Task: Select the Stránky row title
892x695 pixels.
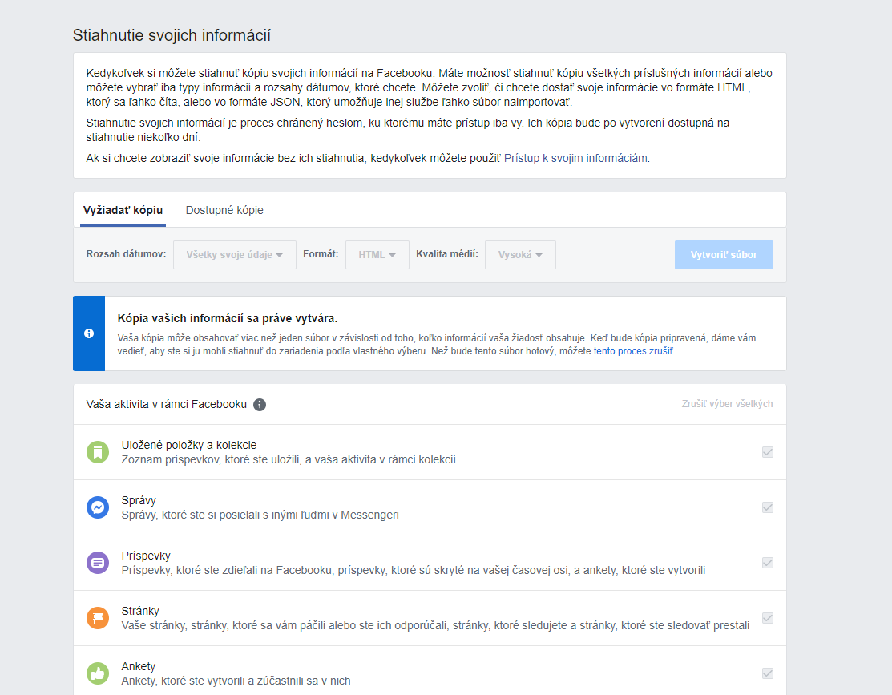Action: [140, 611]
